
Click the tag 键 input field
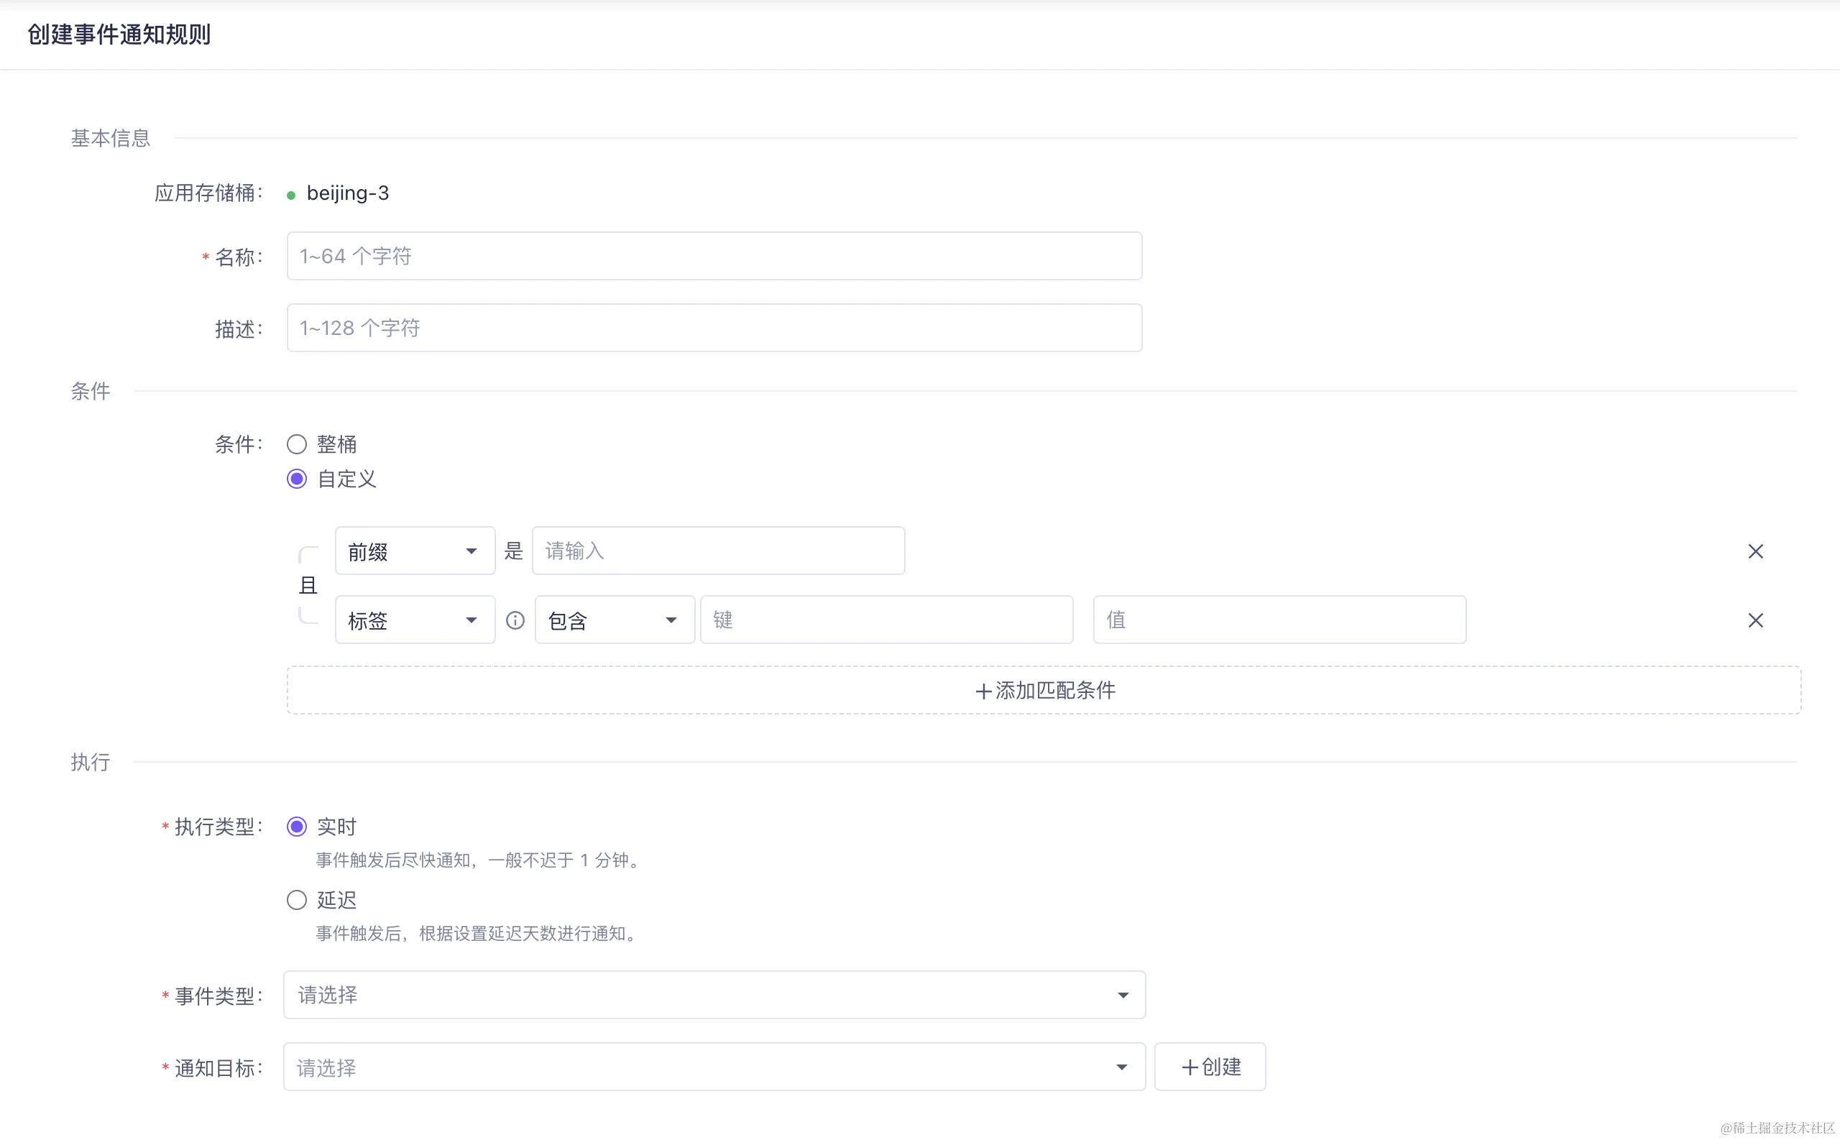click(885, 620)
